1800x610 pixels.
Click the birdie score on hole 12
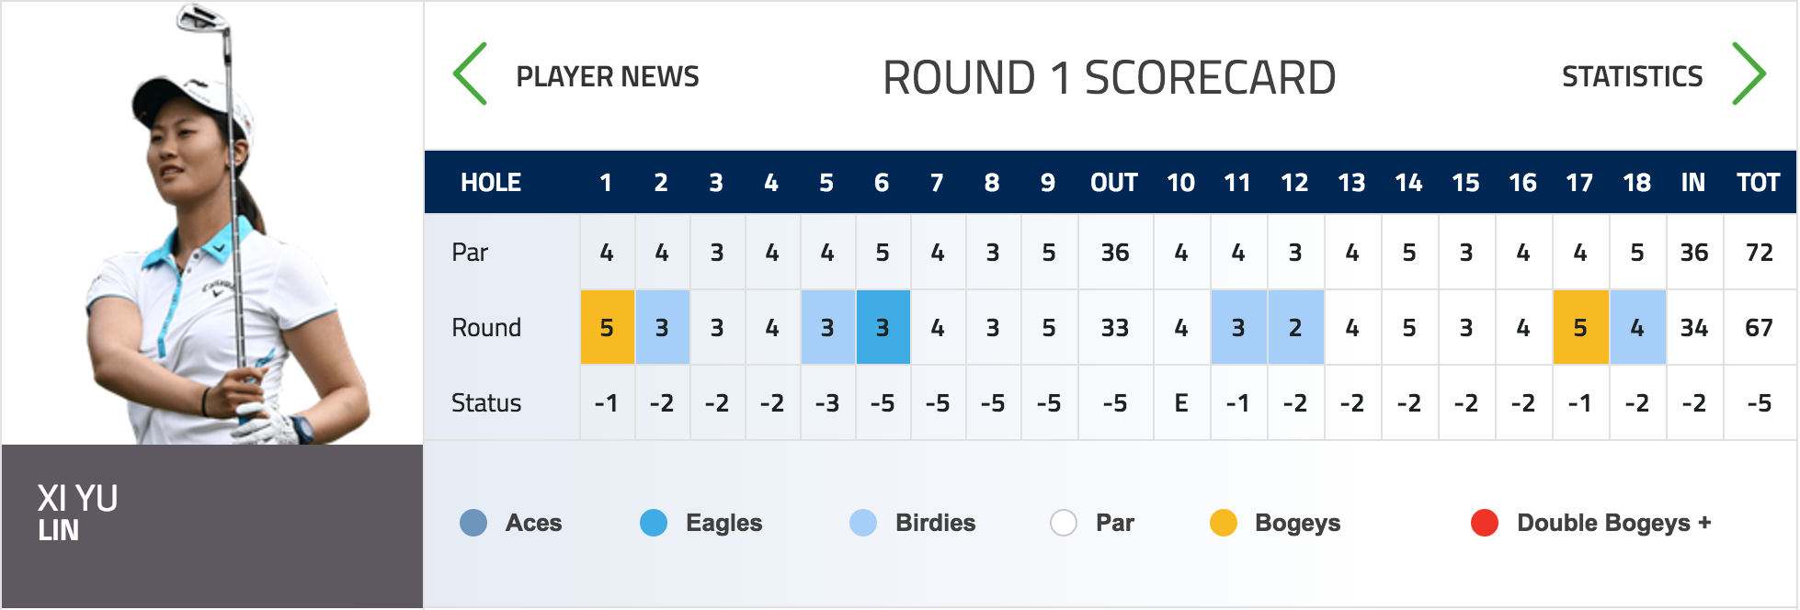(x=1295, y=328)
